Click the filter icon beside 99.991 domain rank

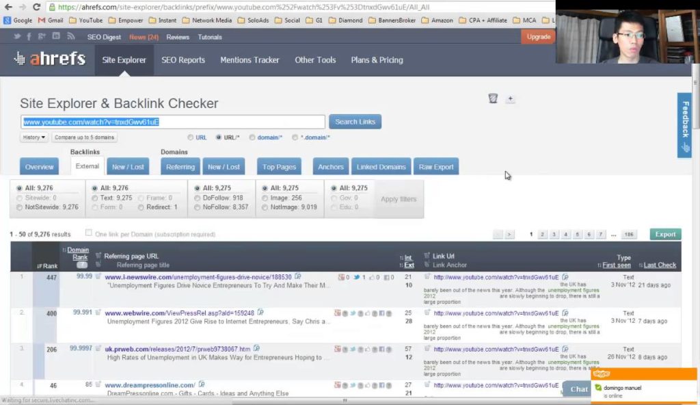click(x=98, y=313)
